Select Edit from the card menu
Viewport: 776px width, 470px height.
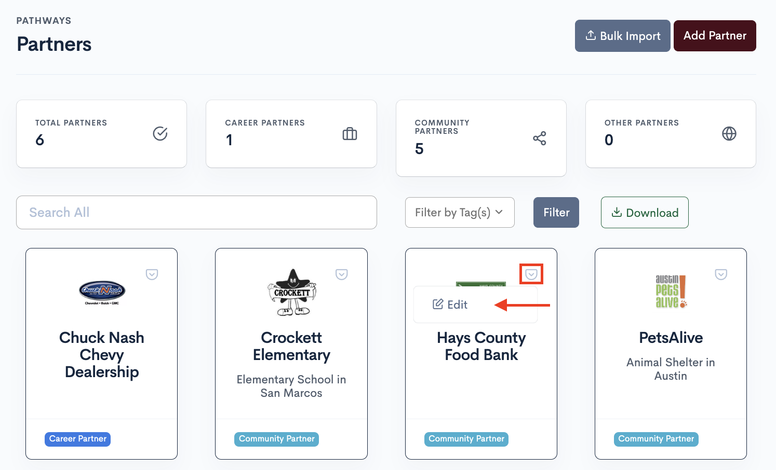(450, 305)
